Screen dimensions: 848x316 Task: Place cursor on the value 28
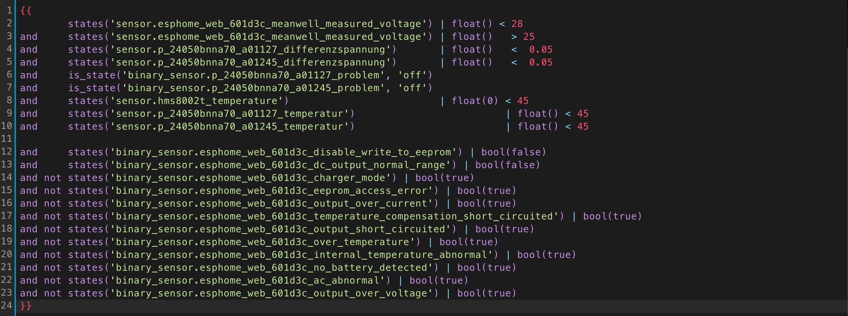517,24
